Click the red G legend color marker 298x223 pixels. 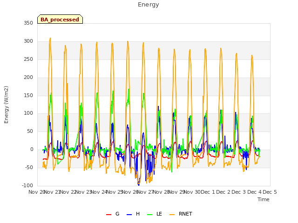(x=108, y=215)
